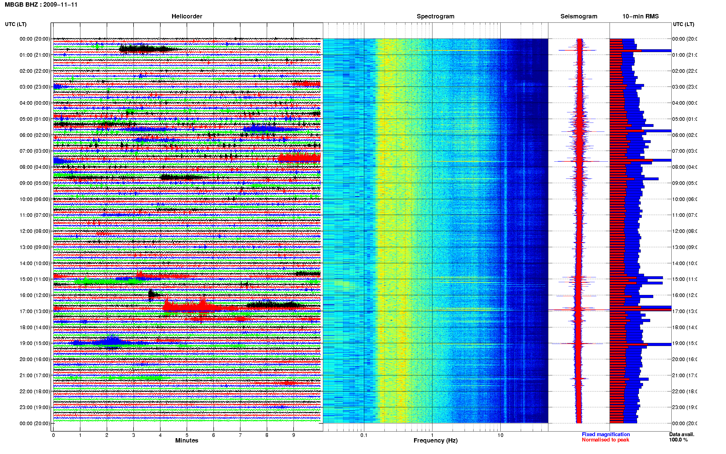Viewport: 726px width, 454px height.
Task: Click the '0.1' frequency tick label
Action: (364, 435)
